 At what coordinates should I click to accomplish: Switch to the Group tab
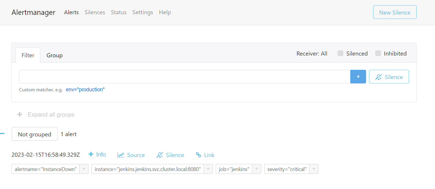click(55, 55)
